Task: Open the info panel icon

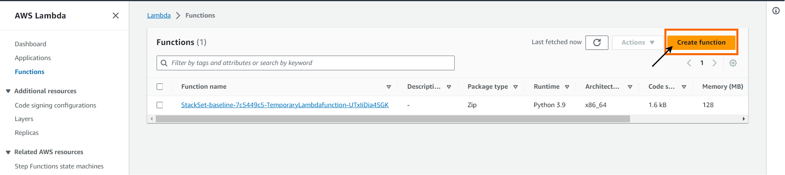Action: 776,11
